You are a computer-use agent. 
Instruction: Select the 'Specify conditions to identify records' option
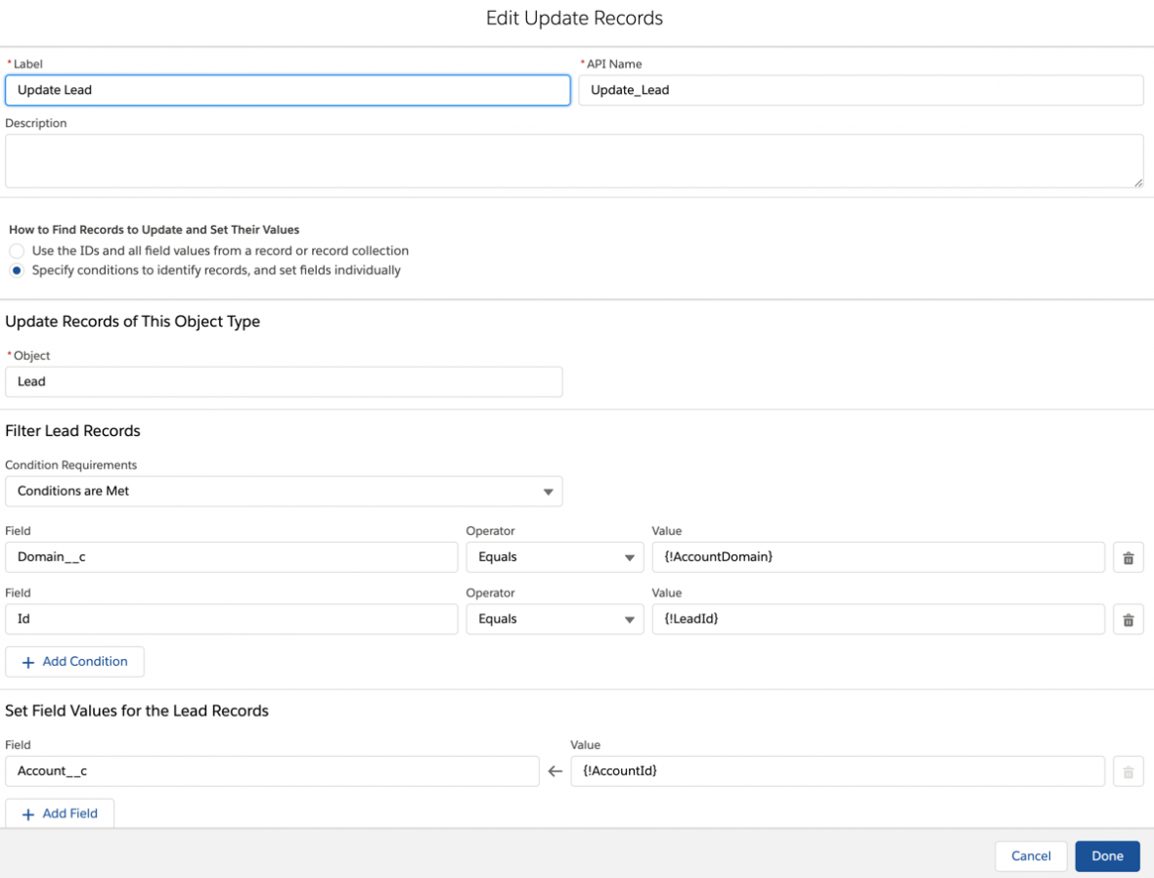(16, 270)
